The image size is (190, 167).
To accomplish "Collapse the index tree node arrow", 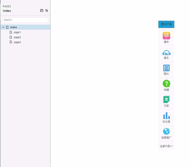I will pyautogui.click(x=3, y=27).
